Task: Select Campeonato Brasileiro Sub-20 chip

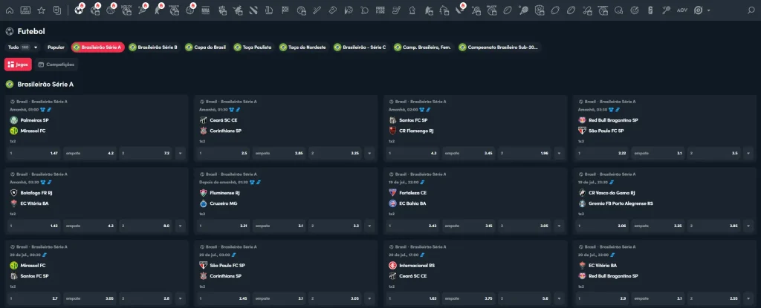Action: [499, 47]
